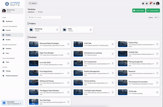Image resolution: width=163 pixels, height=107 pixels.
Task: Open three-dot menu for Copywriting module
Action: coord(157,44)
